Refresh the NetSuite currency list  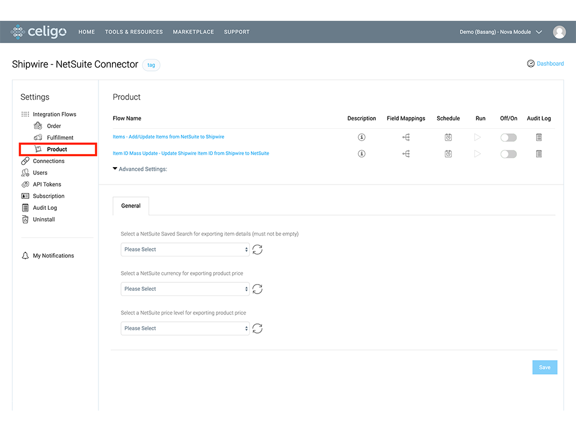(x=258, y=289)
